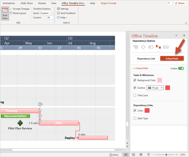Click the Custom position number field
The width and height of the screenshot is (189, 157).
tap(50, 18)
